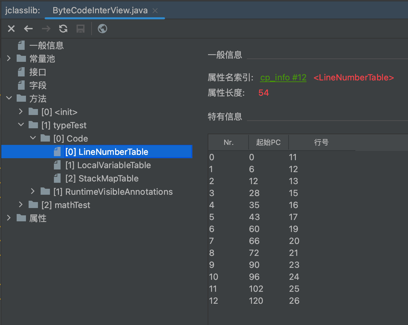This screenshot has height=325, width=408.
Task: Expand the [0] <init> method node
Action: coord(21,112)
